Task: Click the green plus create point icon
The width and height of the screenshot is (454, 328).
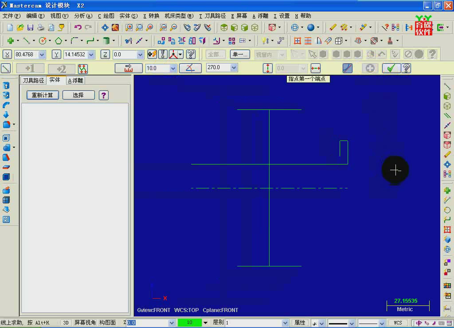Action: [x=11, y=41]
